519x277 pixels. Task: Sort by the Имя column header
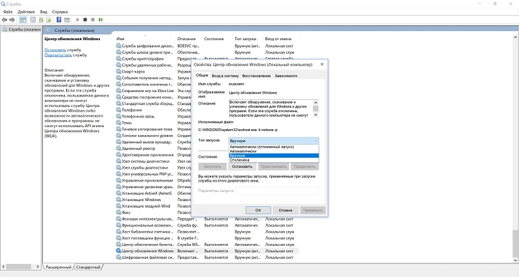120,39
